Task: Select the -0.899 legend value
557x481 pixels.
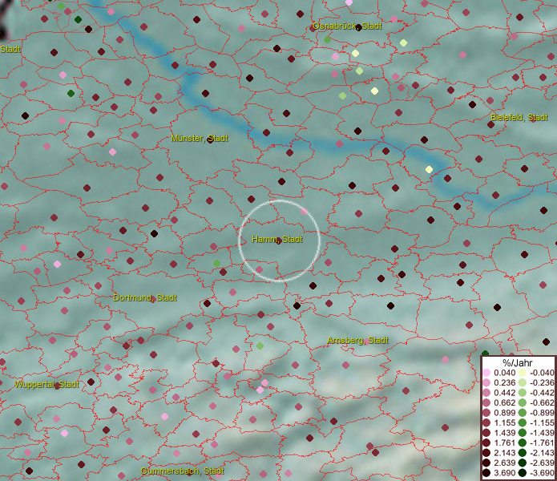Action: click(542, 413)
